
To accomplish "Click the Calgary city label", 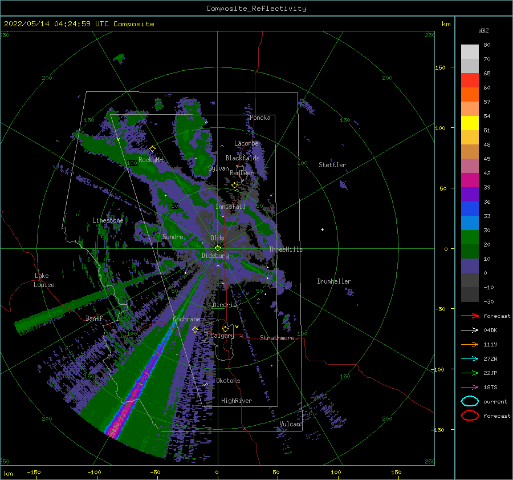I will pyautogui.click(x=222, y=336).
